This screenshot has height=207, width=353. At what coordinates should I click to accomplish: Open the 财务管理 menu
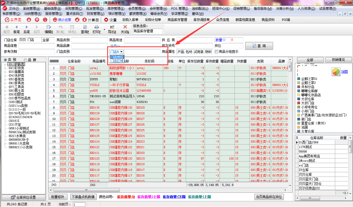(x=96, y=13)
